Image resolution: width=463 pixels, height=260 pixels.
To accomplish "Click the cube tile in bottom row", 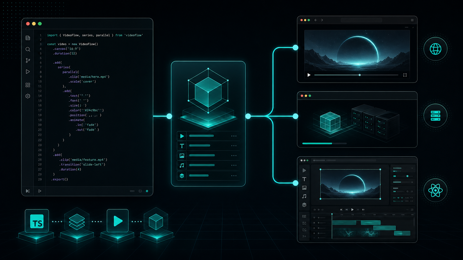I will [x=156, y=222].
